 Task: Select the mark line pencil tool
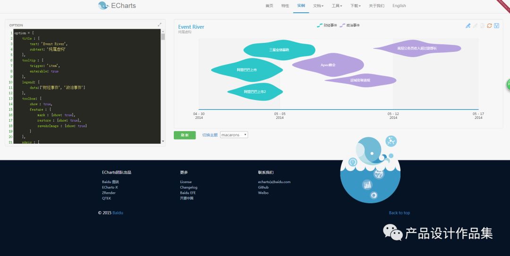point(468,25)
